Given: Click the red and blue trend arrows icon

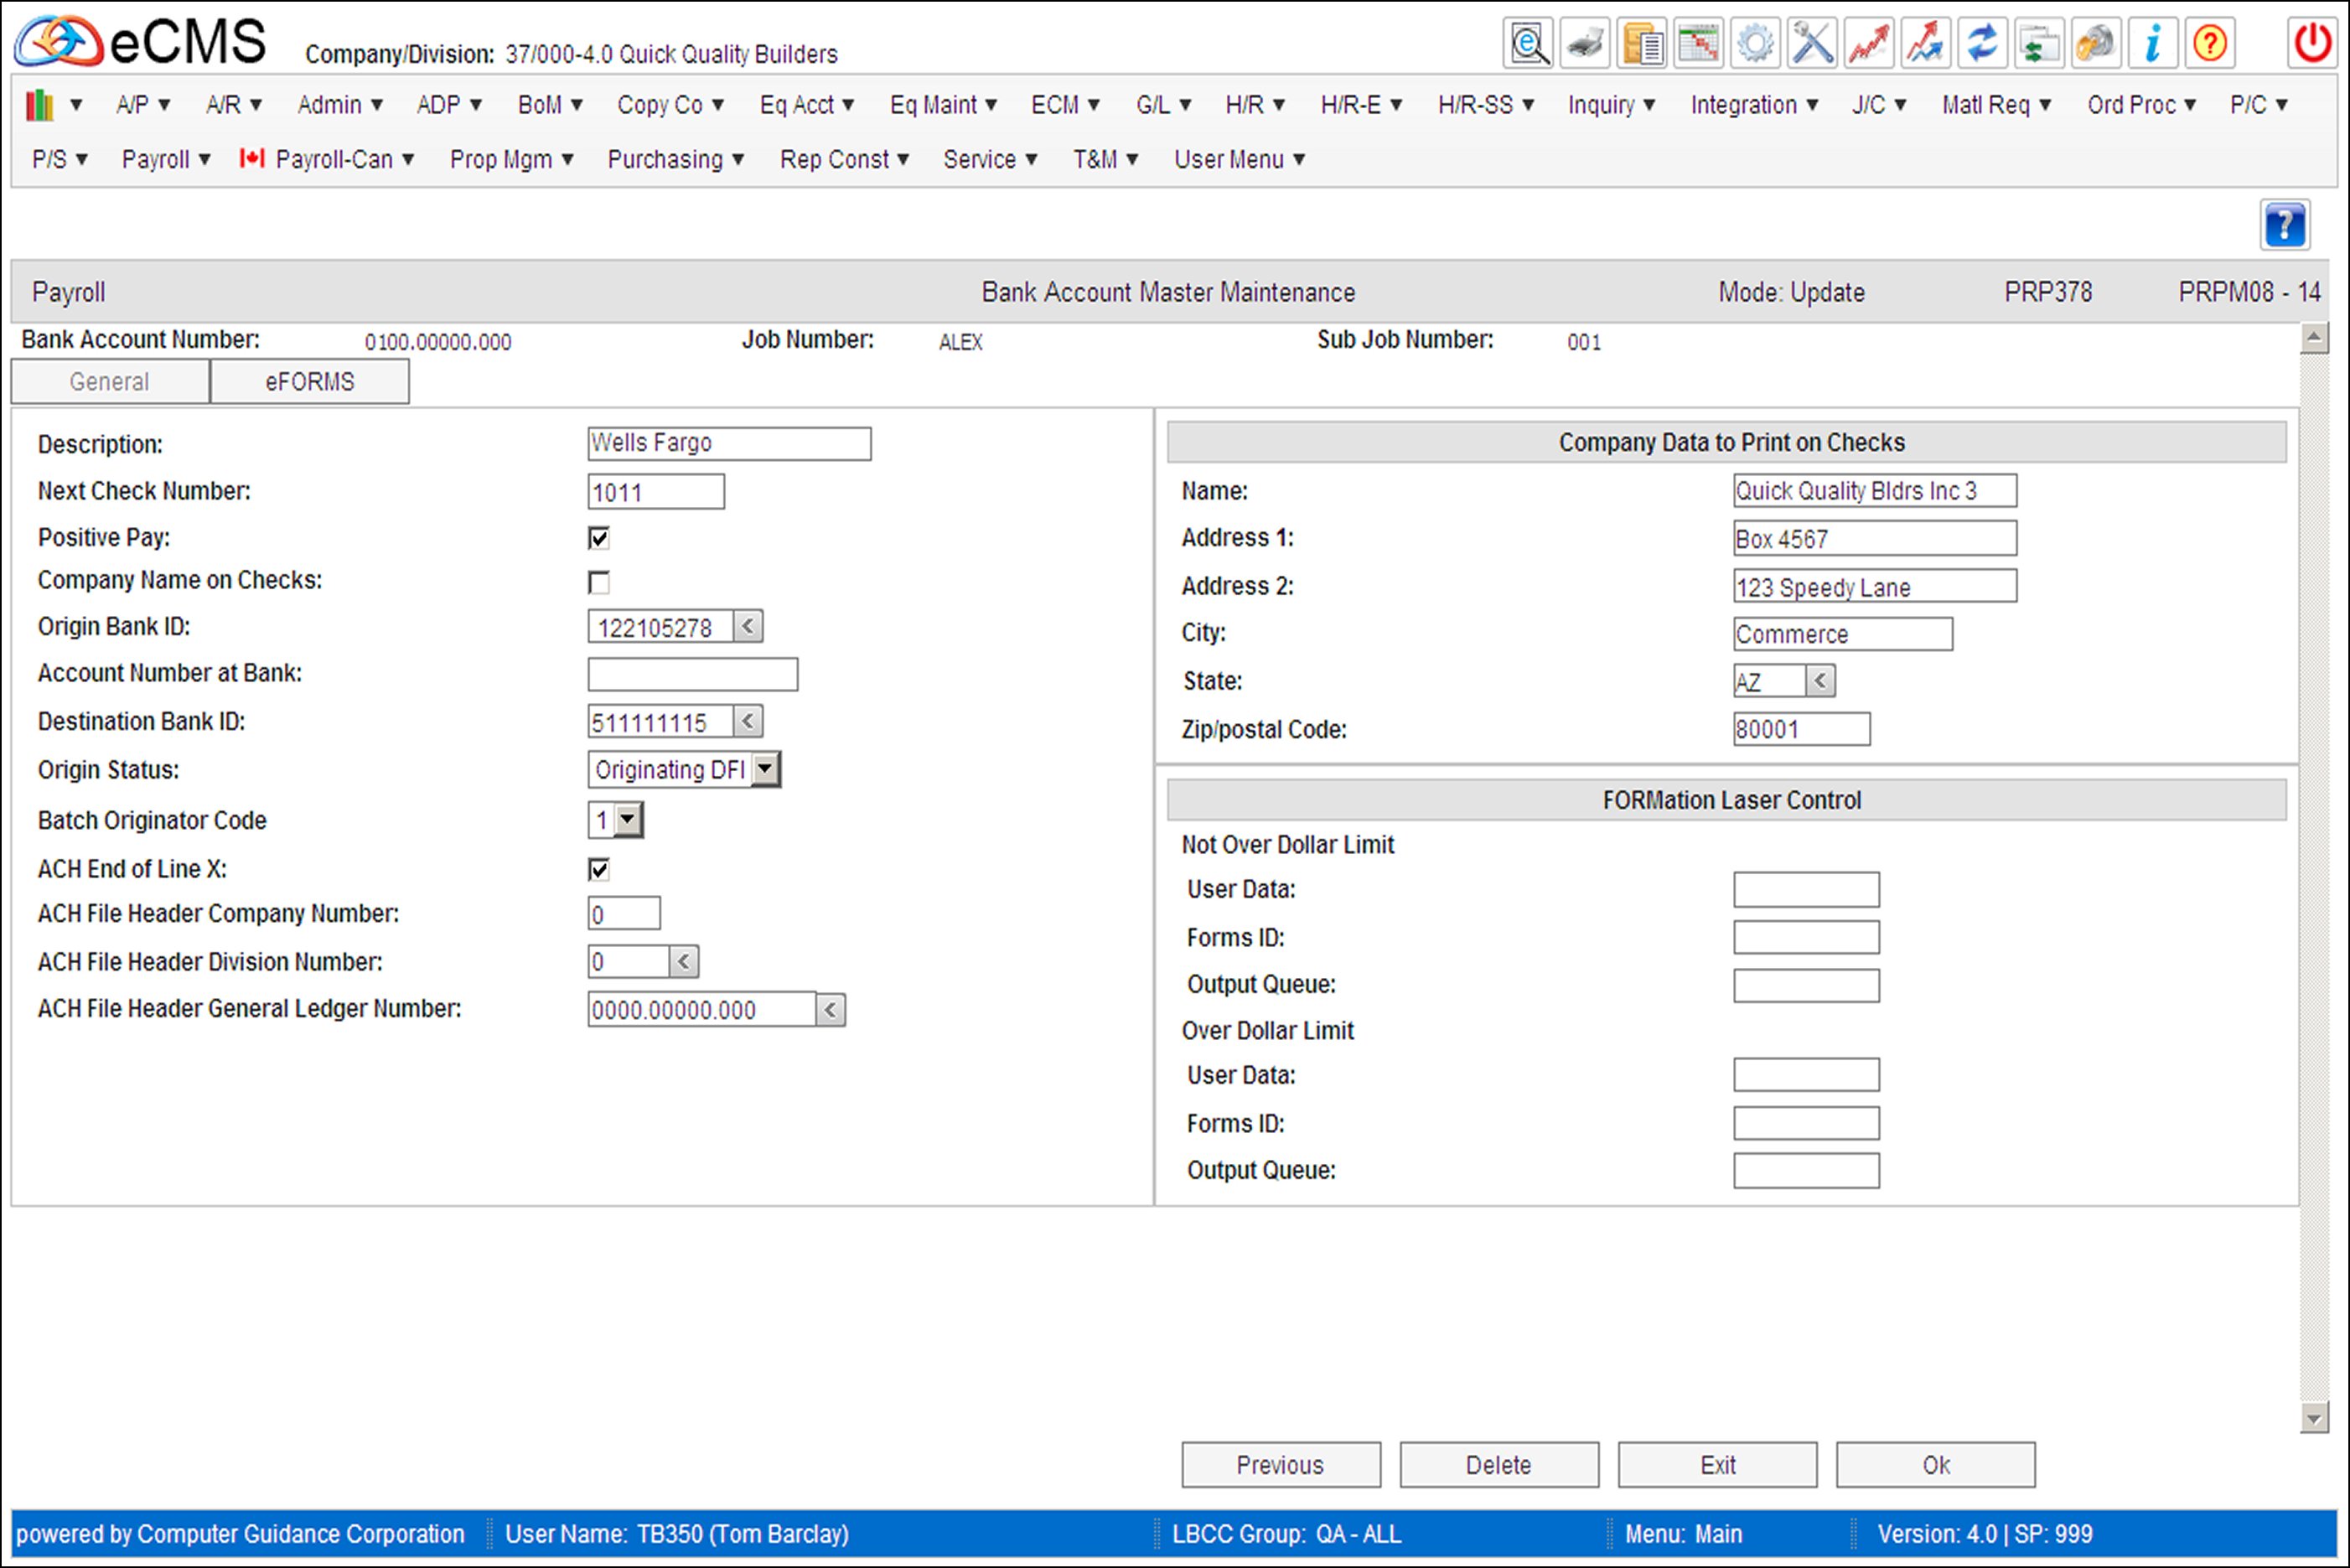Looking at the screenshot, I should coord(1926,43).
